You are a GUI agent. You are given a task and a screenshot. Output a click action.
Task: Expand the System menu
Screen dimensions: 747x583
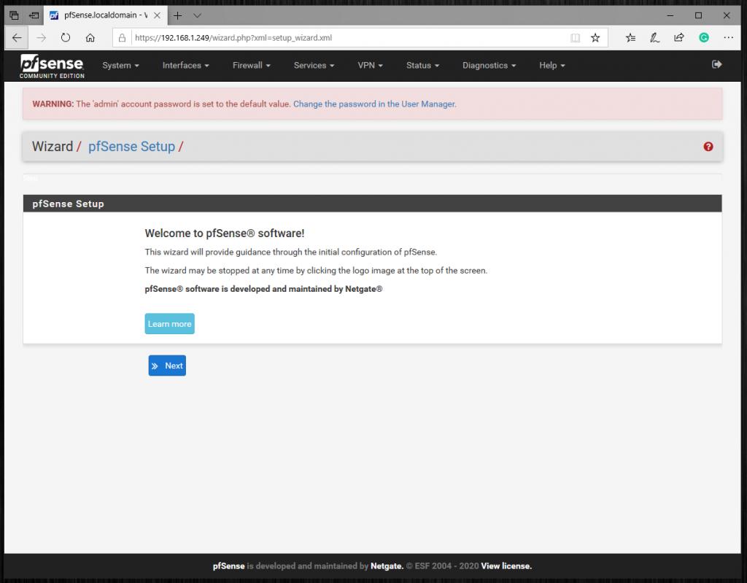click(120, 66)
